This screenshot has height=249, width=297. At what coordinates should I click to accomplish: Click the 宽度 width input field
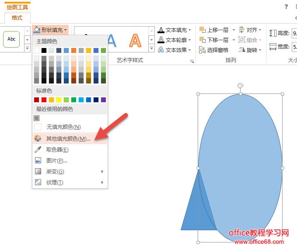(x=294, y=47)
